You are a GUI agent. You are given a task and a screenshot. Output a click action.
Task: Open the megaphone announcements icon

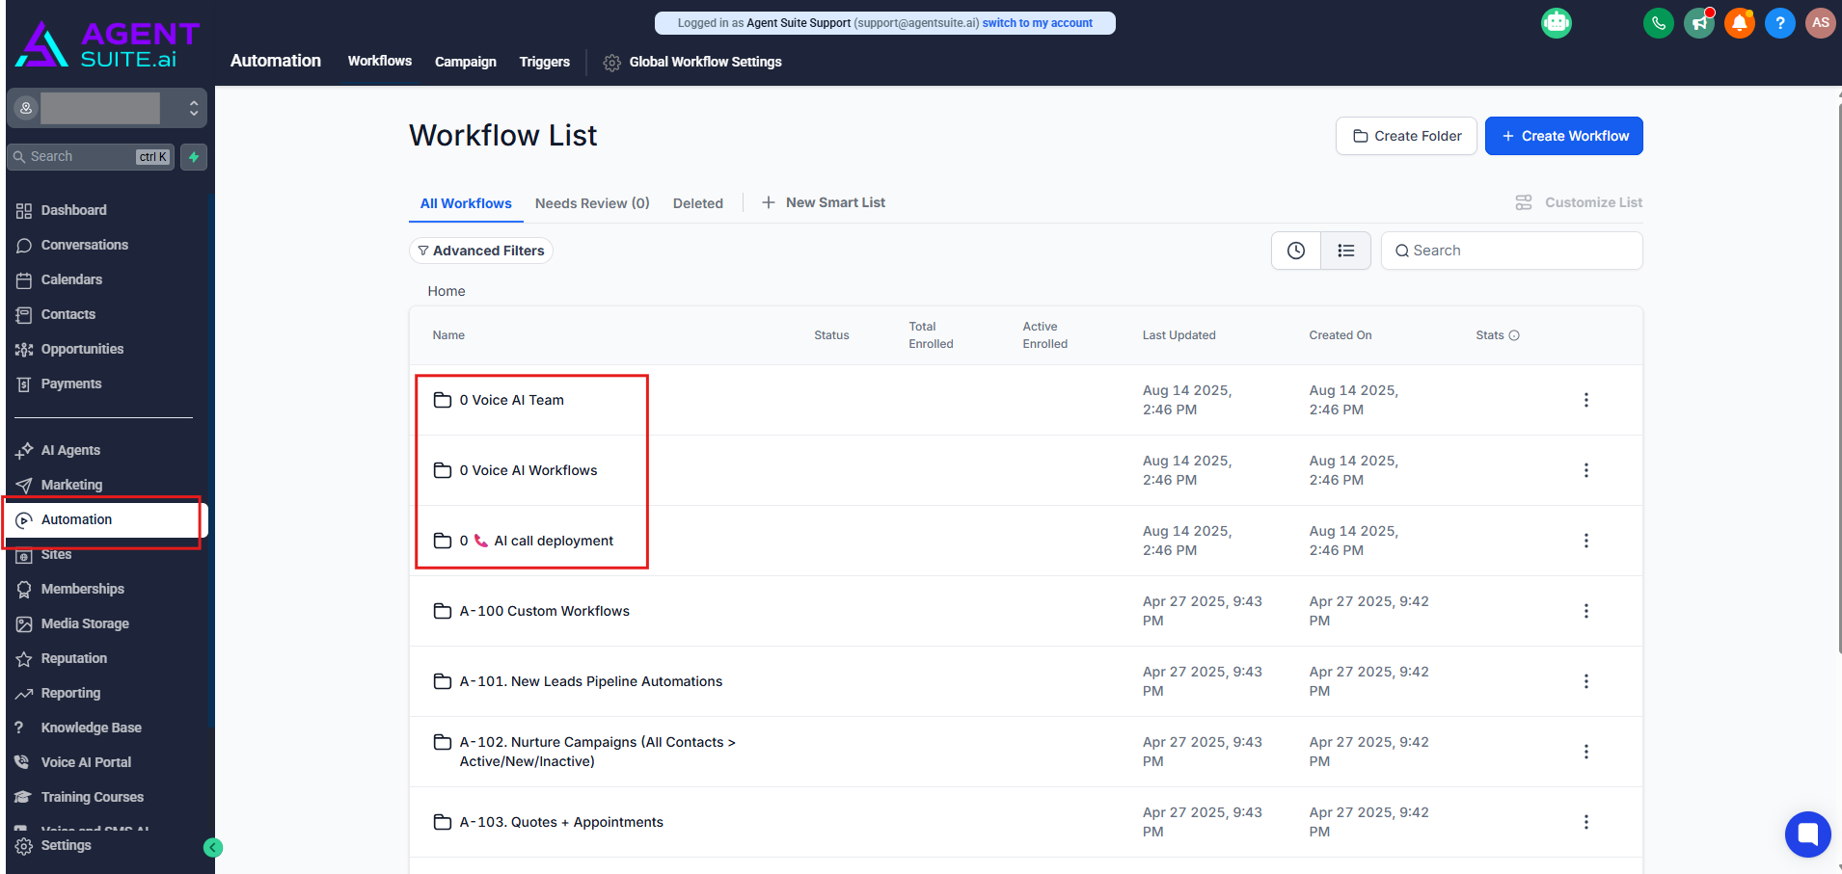tap(1698, 22)
